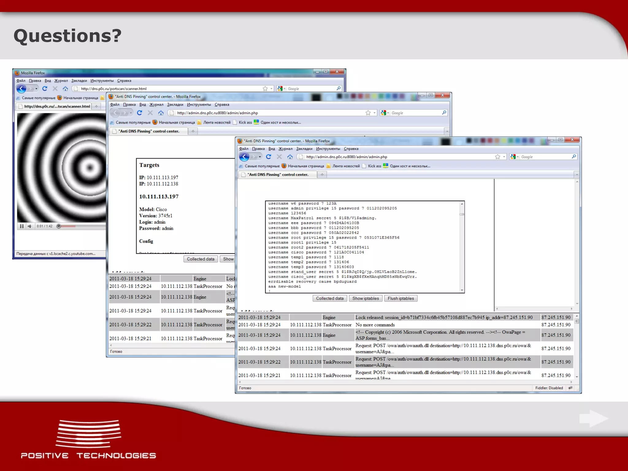Pause the video in scanner page
The image size is (628, 471).
[x=22, y=226]
